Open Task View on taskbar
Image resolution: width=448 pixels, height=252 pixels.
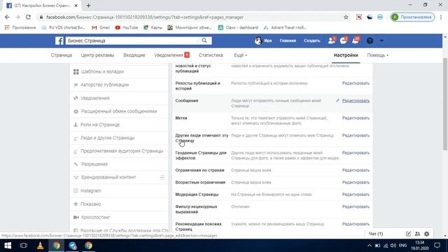pyautogui.click(x=24, y=246)
